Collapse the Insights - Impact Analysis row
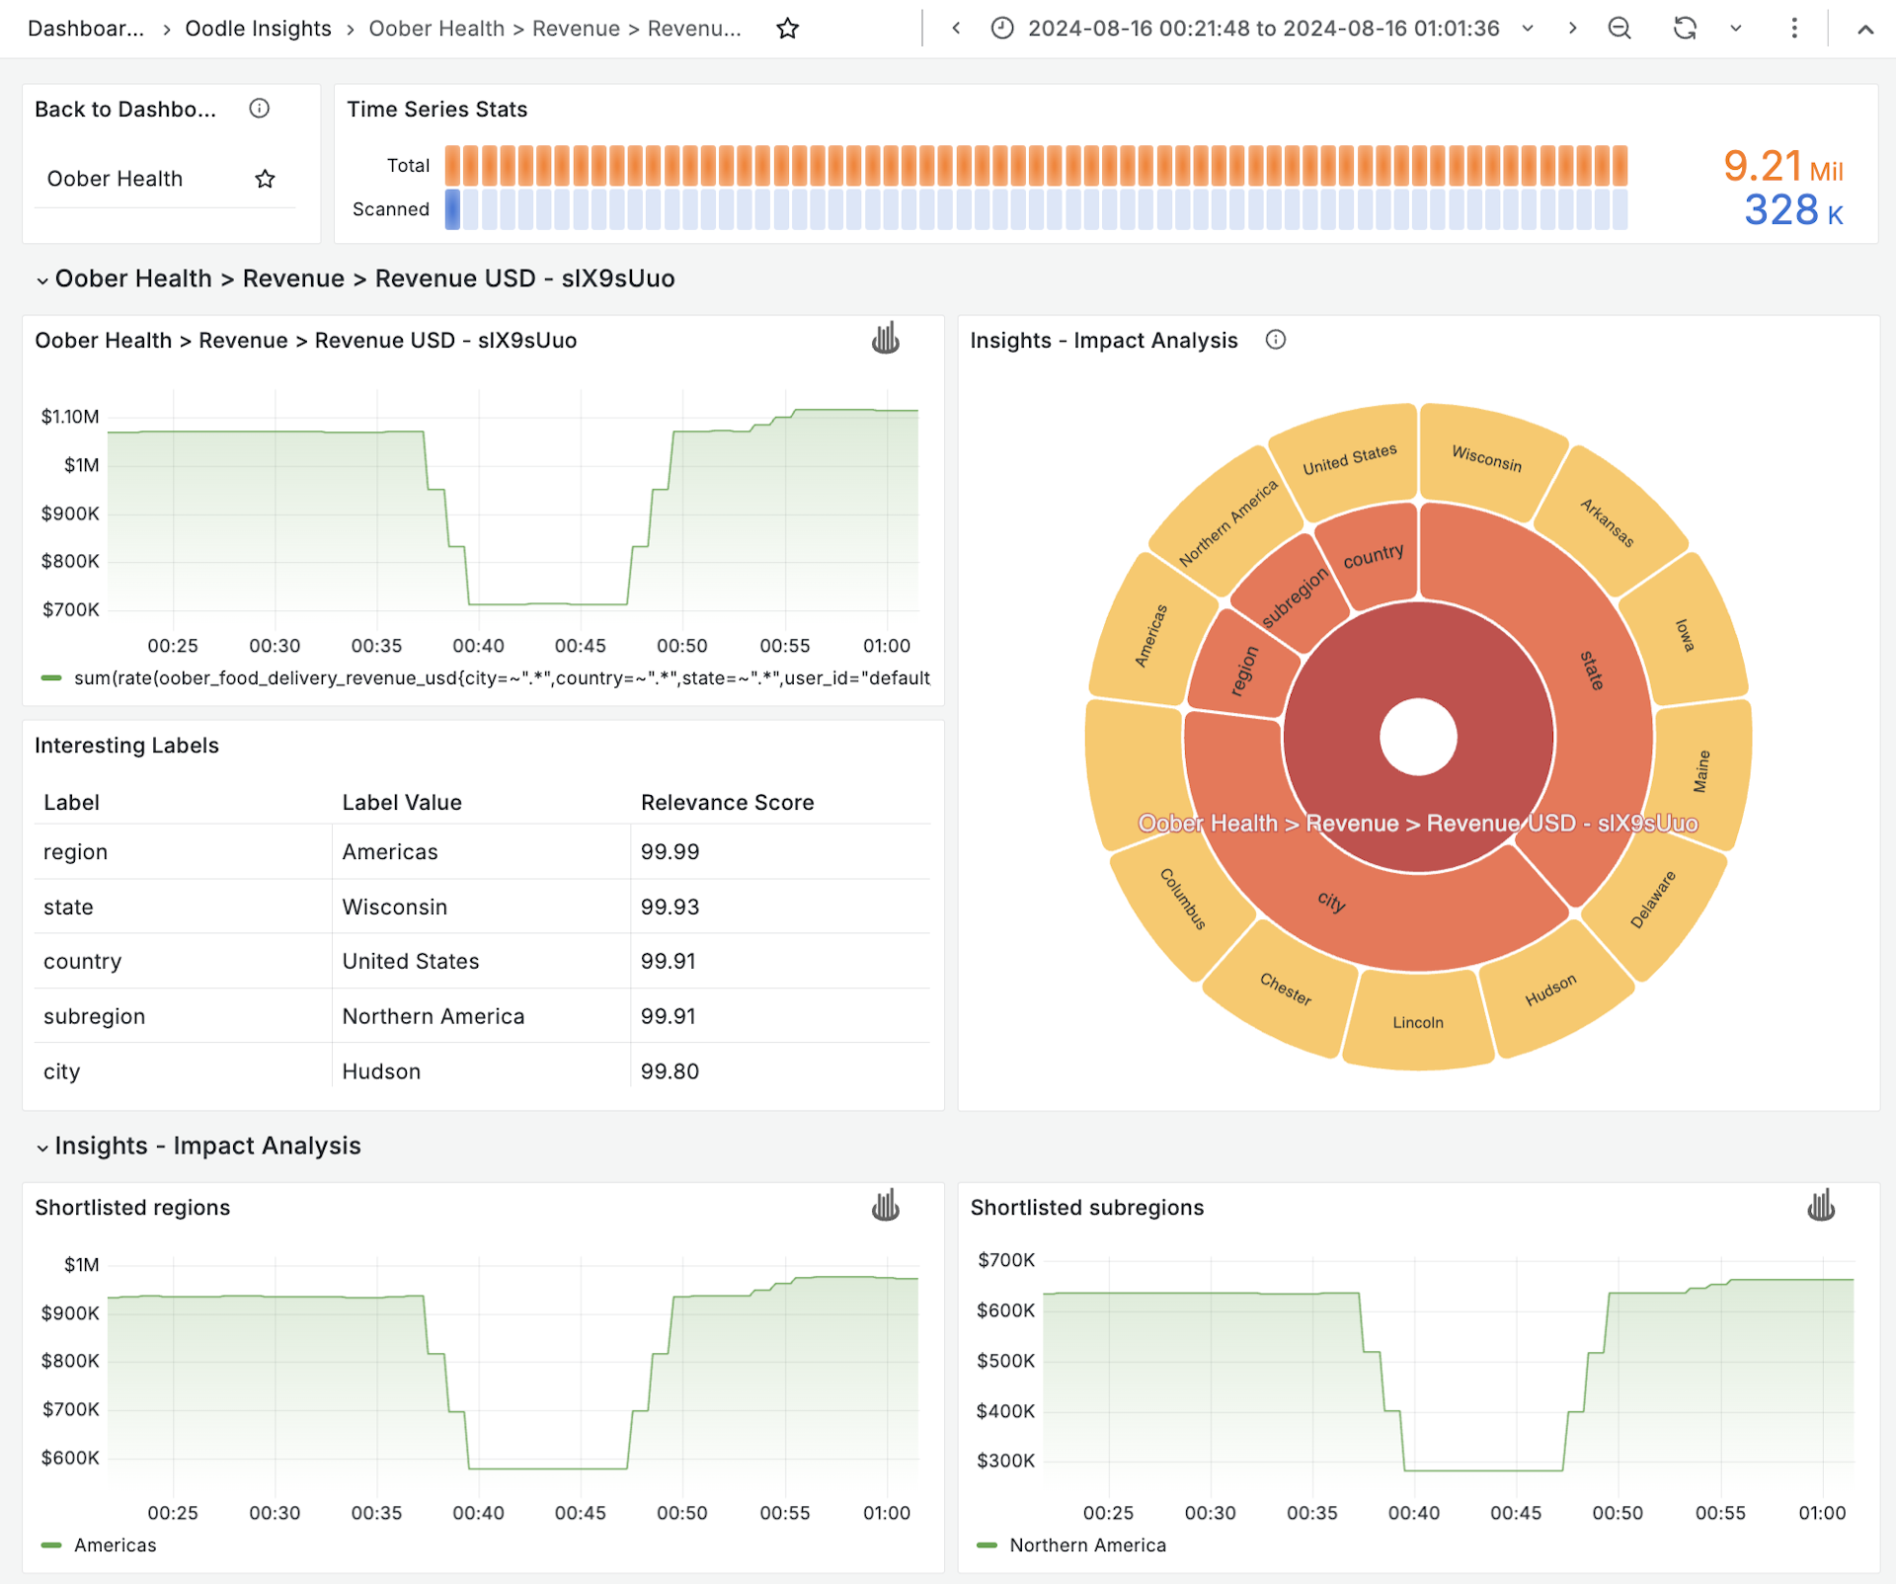Viewport: 1896px width, 1584px height. (x=42, y=1148)
